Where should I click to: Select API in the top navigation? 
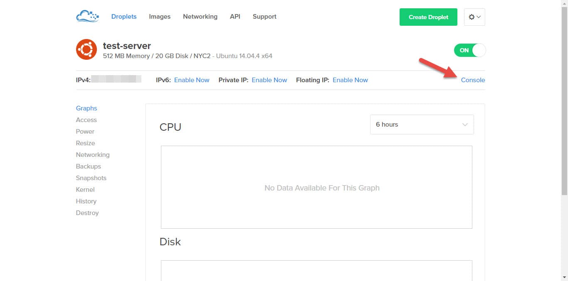tap(235, 17)
